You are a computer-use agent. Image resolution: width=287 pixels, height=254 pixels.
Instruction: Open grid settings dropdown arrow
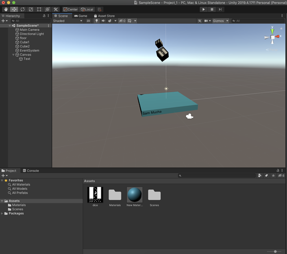[x=135, y=21]
